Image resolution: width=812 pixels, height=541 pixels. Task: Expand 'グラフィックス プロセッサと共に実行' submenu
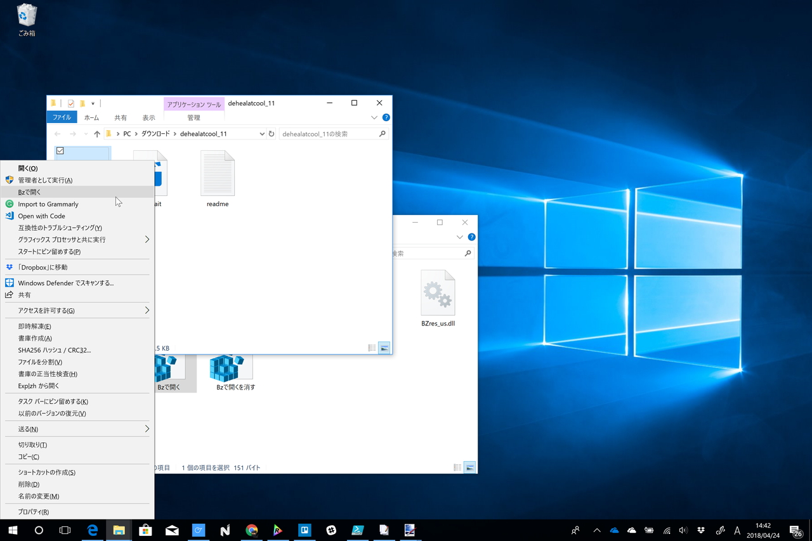[147, 240]
